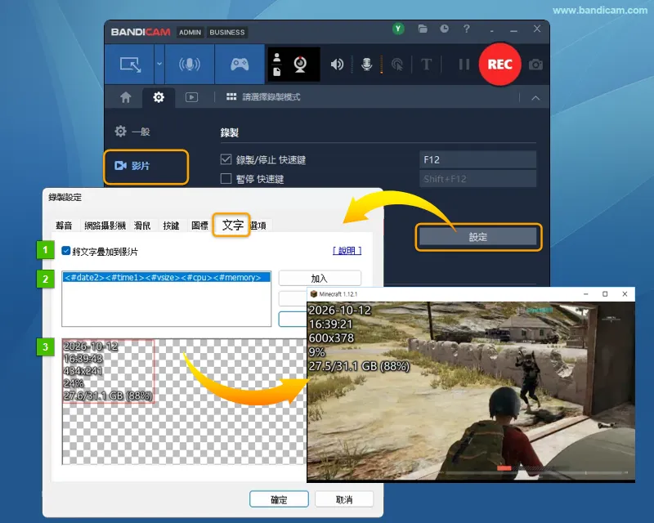Expand the recording mode dropdown arrow
654x523 pixels.
(159, 65)
